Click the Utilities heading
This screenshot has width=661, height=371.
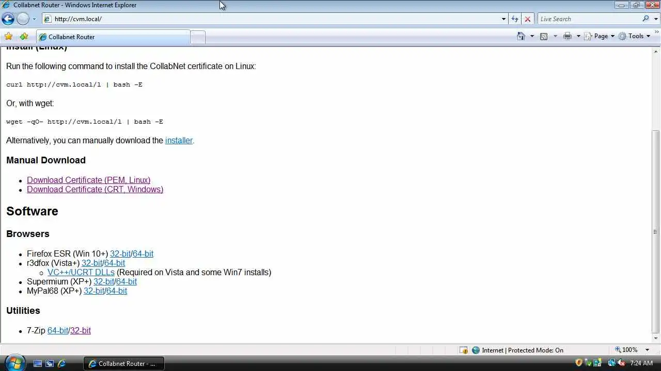[23, 311]
